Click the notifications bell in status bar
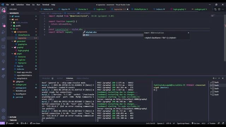This screenshot has width=226, height=127. 223,123
